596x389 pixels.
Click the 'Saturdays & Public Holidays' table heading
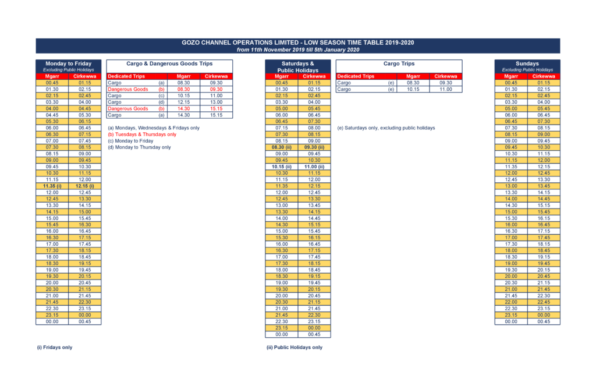298,67
